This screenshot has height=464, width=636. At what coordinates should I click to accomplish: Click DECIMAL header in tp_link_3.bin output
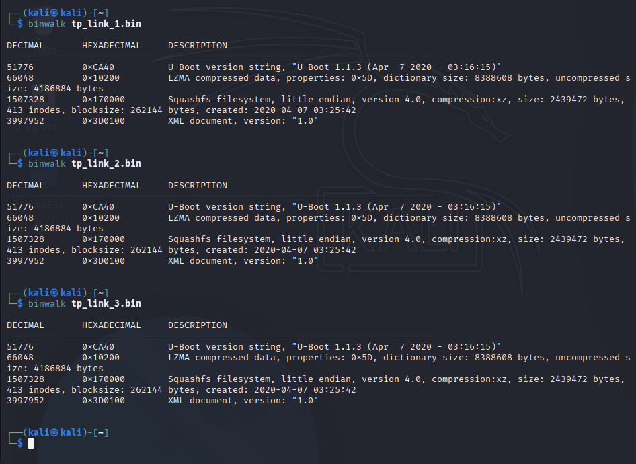point(25,325)
